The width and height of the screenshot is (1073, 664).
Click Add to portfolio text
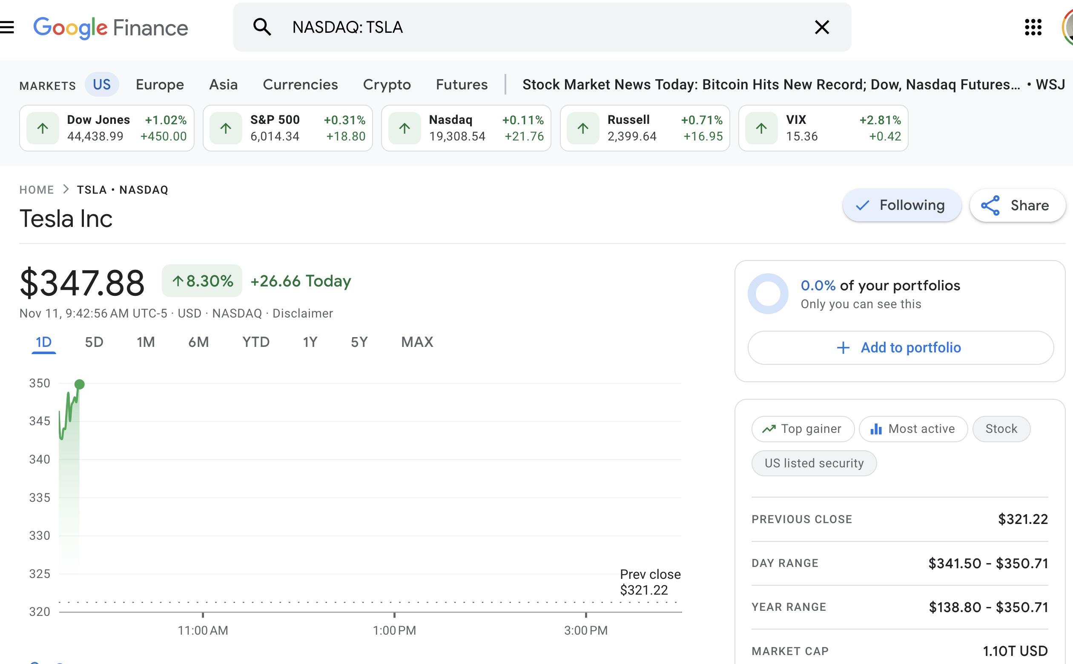point(911,348)
